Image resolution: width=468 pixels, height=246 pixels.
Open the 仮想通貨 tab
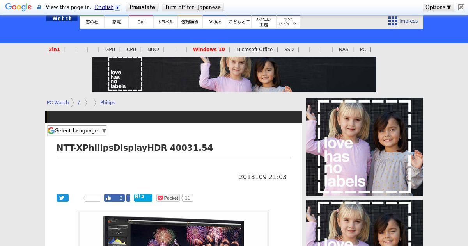pos(190,22)
